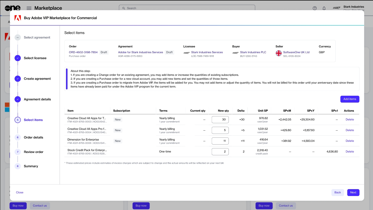Click the step 5 circle indicator

click(x=18, y=120)
